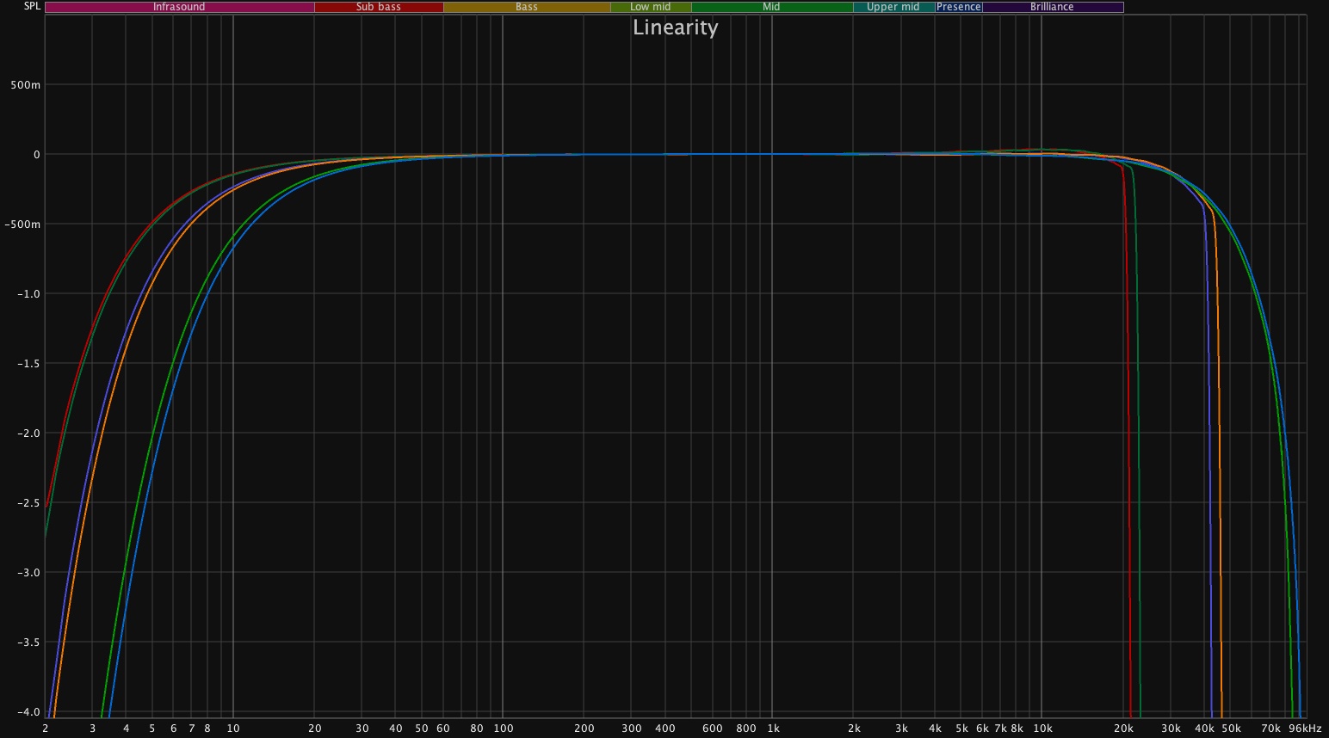Viewport: 1329px width, 738px height.
Task: Click the -2.5 vertical axis value
Action: point(28,503)
